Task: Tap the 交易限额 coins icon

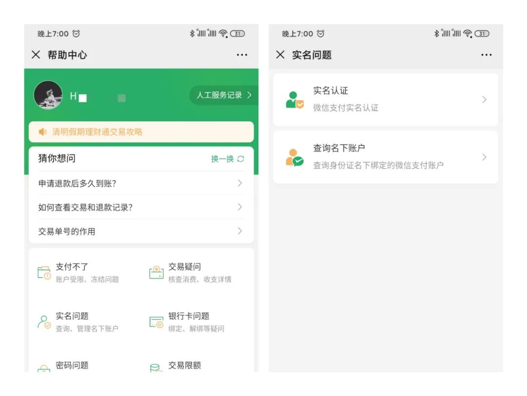Action: click(x=156, y=368)
